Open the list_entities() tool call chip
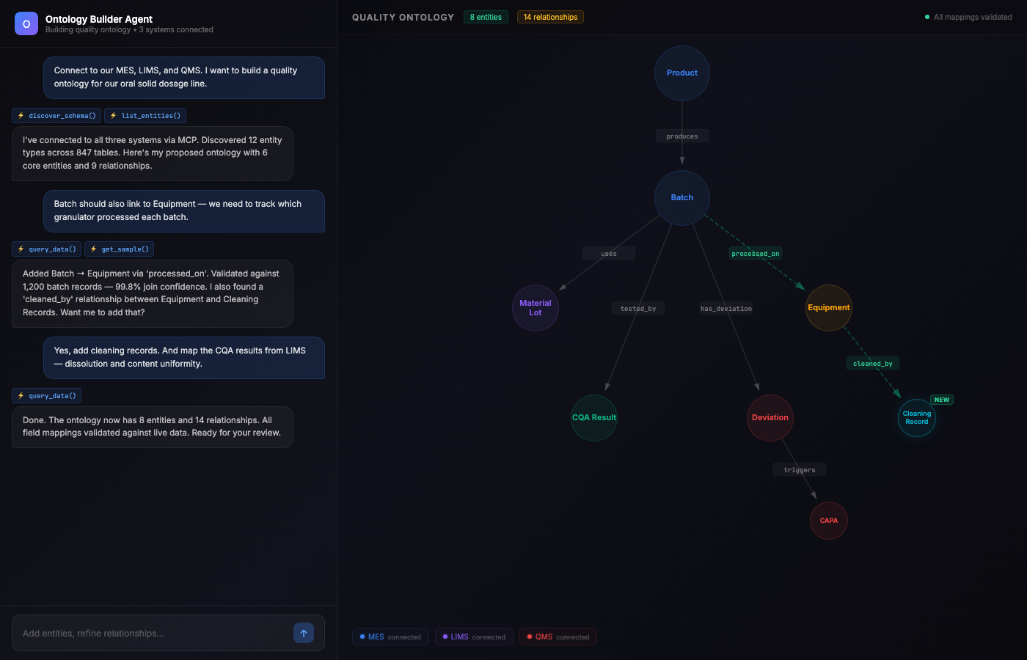The width and height of the screenshot is (1027, 660). click(x=145, y=116)
